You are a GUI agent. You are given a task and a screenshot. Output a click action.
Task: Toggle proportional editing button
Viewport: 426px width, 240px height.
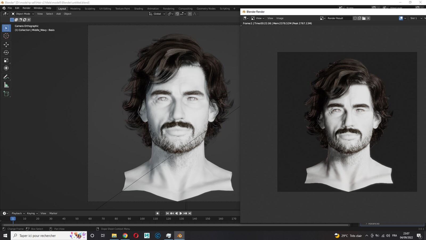[190, 14]
